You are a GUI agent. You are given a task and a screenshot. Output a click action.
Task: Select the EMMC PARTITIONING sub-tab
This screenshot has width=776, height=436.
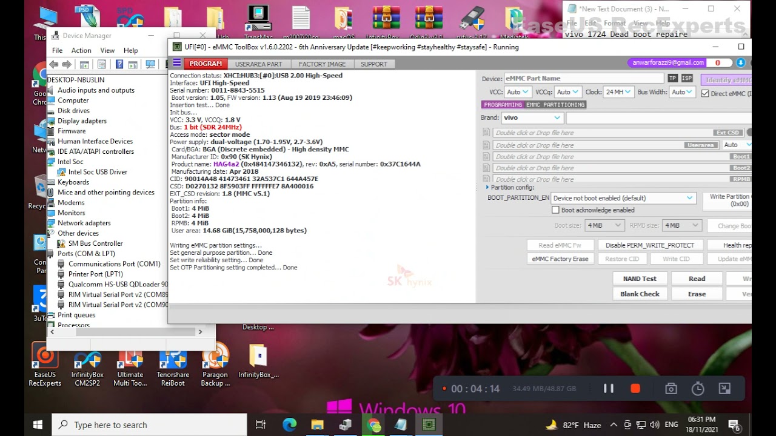555,105
